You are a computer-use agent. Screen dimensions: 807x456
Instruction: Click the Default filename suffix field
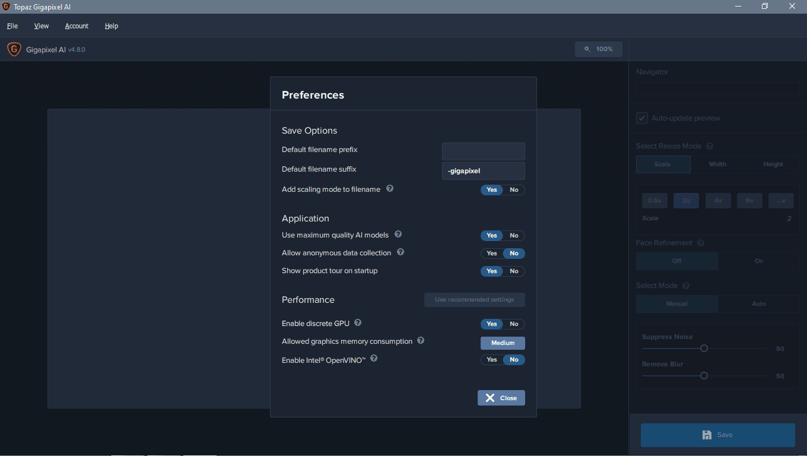[x=484, y=171]
